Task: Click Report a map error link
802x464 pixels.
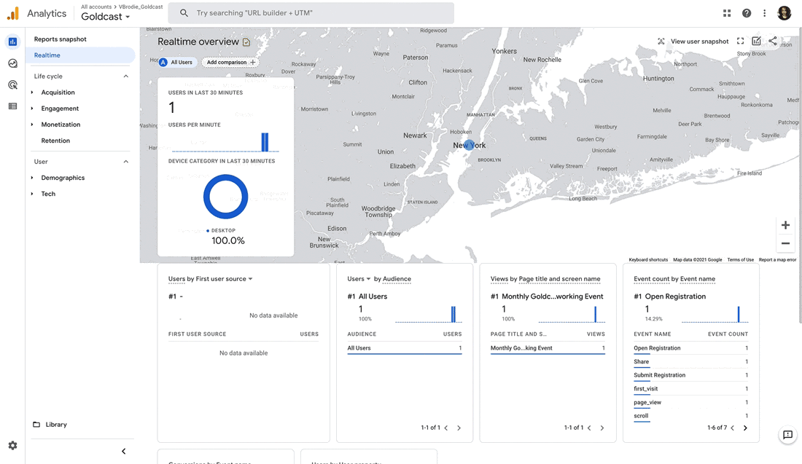Action: [x=777, y=259]
